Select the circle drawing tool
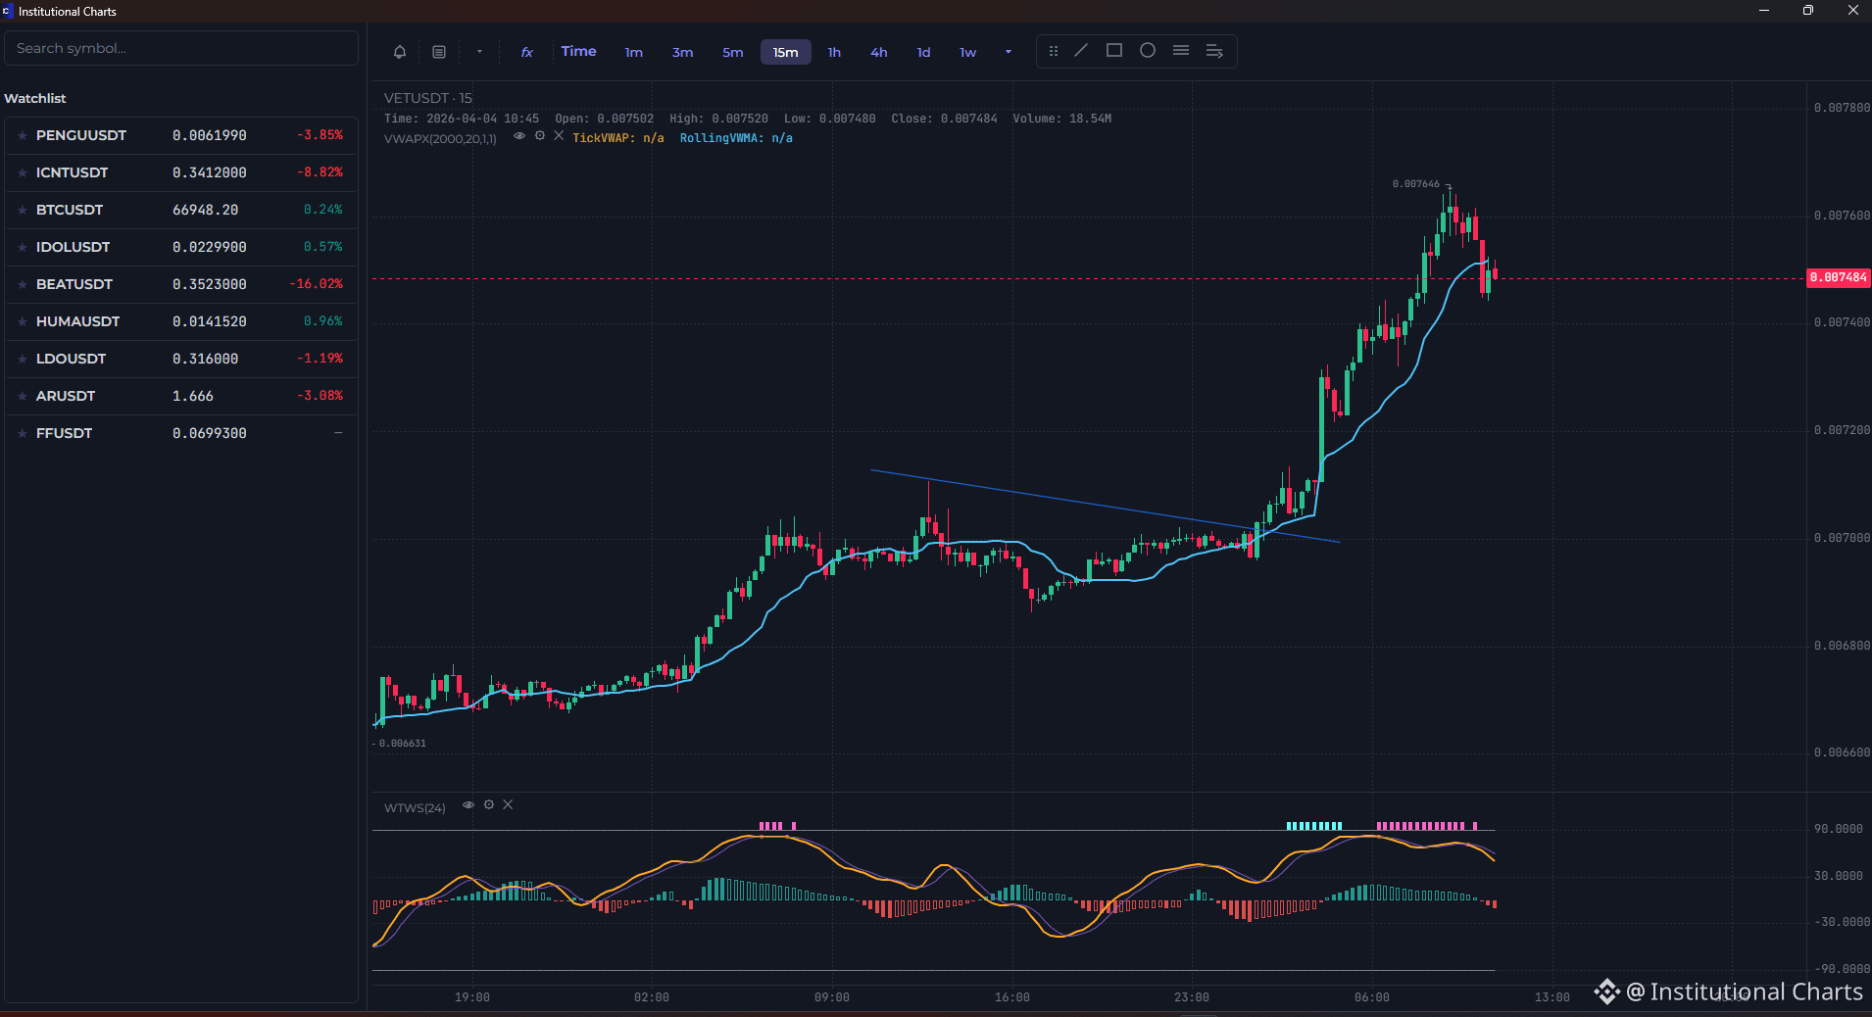Viewport: 1872px width, 1017px height. point(1148,51)
